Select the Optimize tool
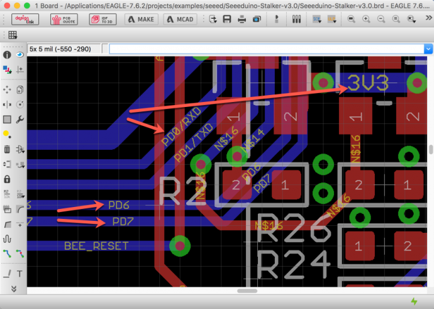The height and width of the screenshot is (309, 434). pyautogui.click(x=19, y=225)
